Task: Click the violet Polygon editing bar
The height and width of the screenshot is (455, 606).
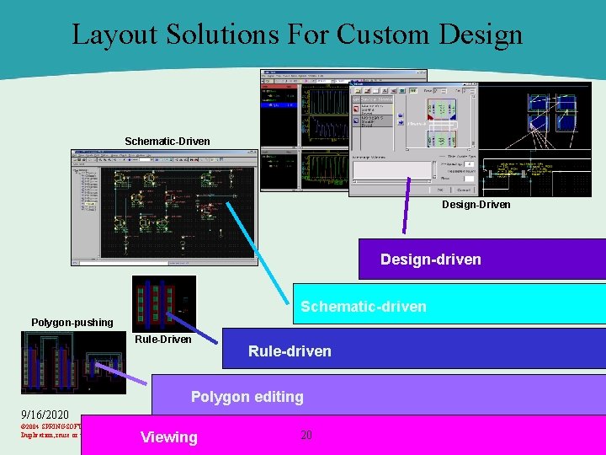Action: (x=379, y=394)
